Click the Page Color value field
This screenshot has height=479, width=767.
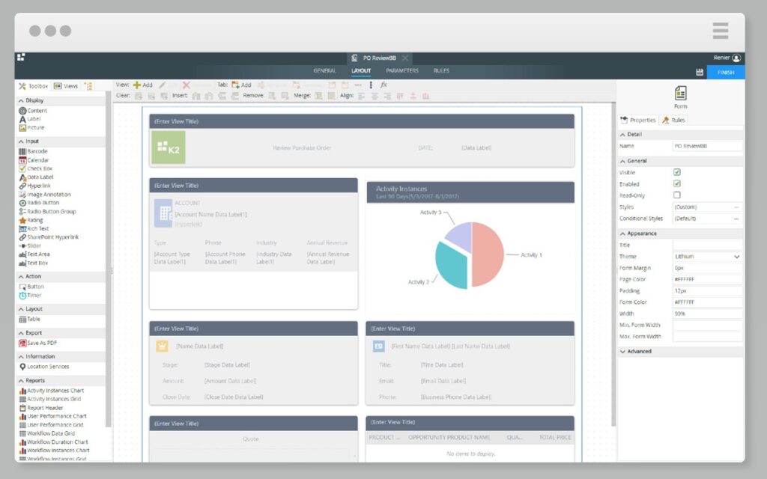tap(706, 279)
